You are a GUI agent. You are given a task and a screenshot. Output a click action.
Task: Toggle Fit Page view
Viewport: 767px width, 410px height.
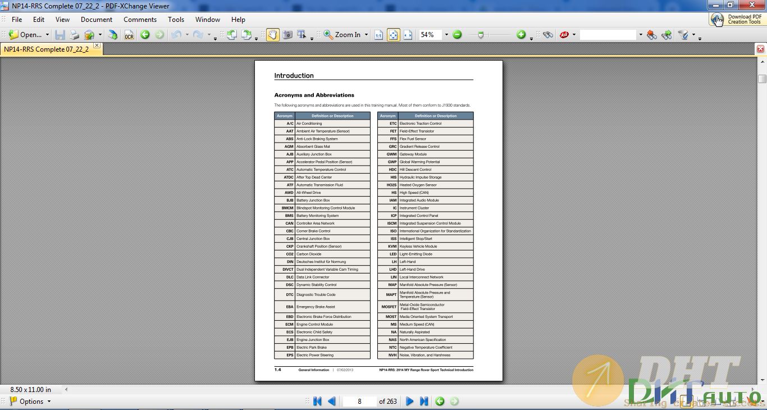click(x=394, y=35)
